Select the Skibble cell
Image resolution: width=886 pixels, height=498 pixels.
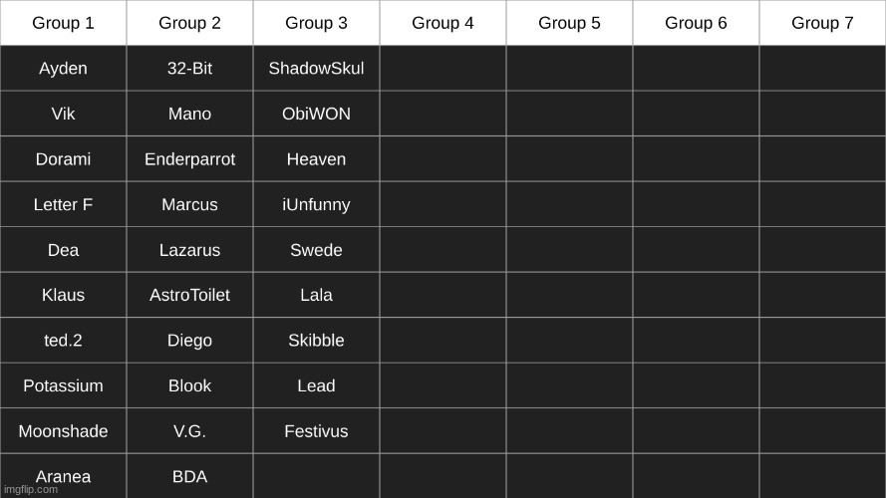coord(316,341)
